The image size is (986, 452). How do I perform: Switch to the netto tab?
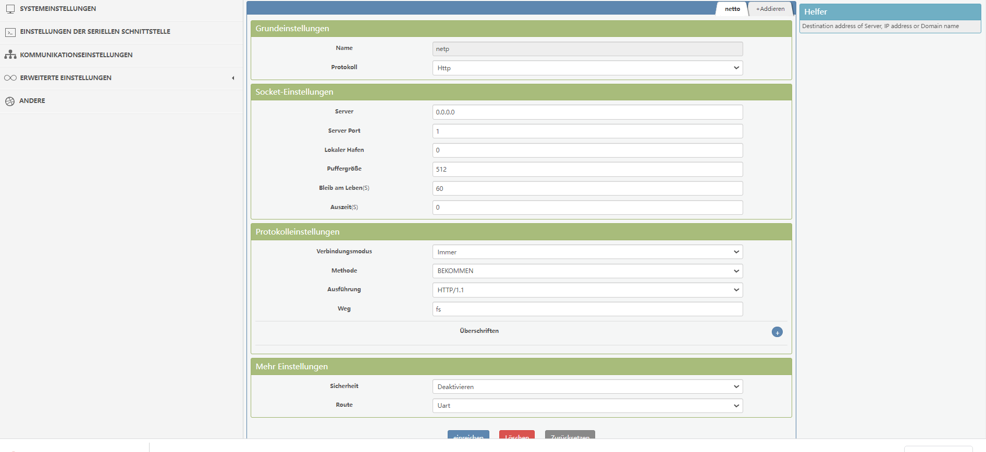732,9
